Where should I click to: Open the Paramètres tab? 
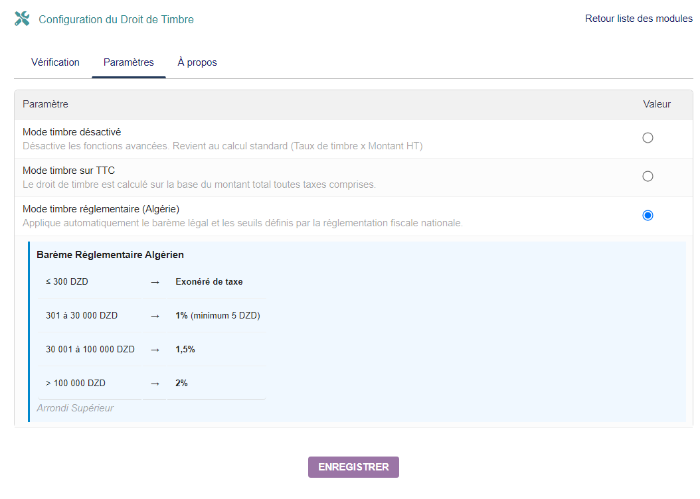(x=129, y=62)
